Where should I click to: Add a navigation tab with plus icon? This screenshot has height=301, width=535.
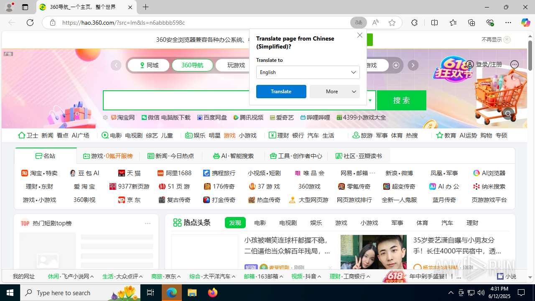coord(396,65)
